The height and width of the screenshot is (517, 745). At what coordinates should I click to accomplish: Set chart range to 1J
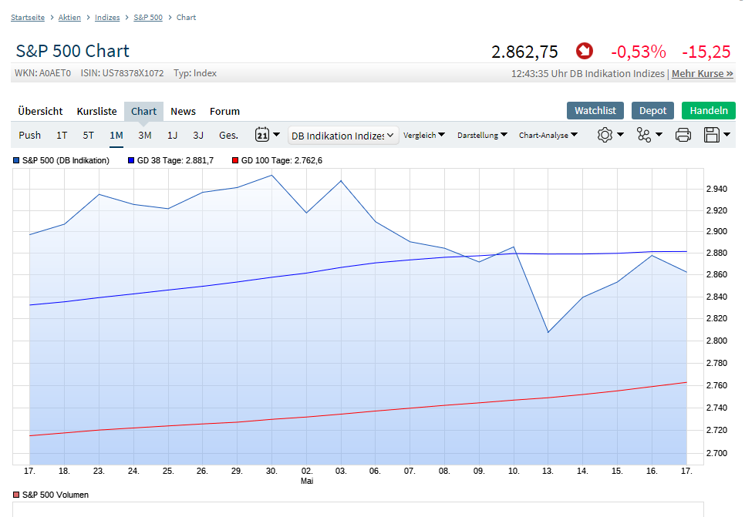(172, 135)
